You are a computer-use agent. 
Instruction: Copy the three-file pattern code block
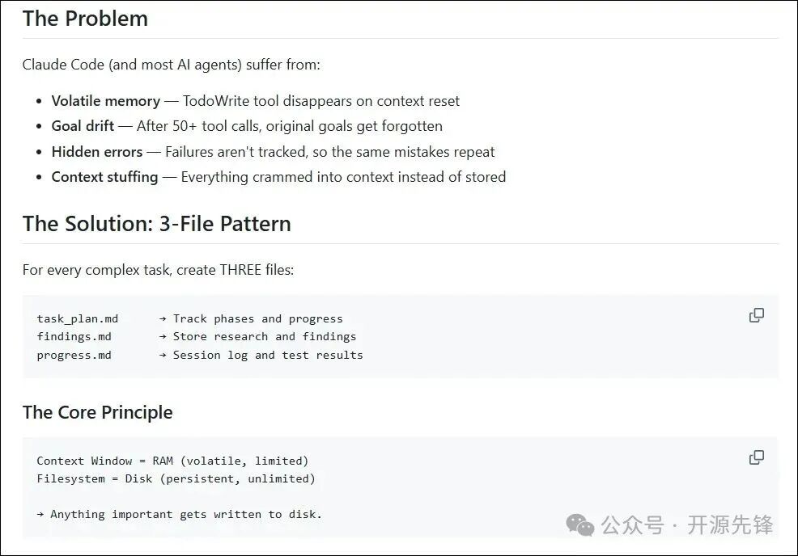tap(757, 315)
